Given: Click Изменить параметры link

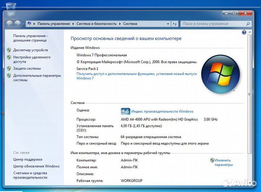Looking at the screenshot, I should coord(224,163).
